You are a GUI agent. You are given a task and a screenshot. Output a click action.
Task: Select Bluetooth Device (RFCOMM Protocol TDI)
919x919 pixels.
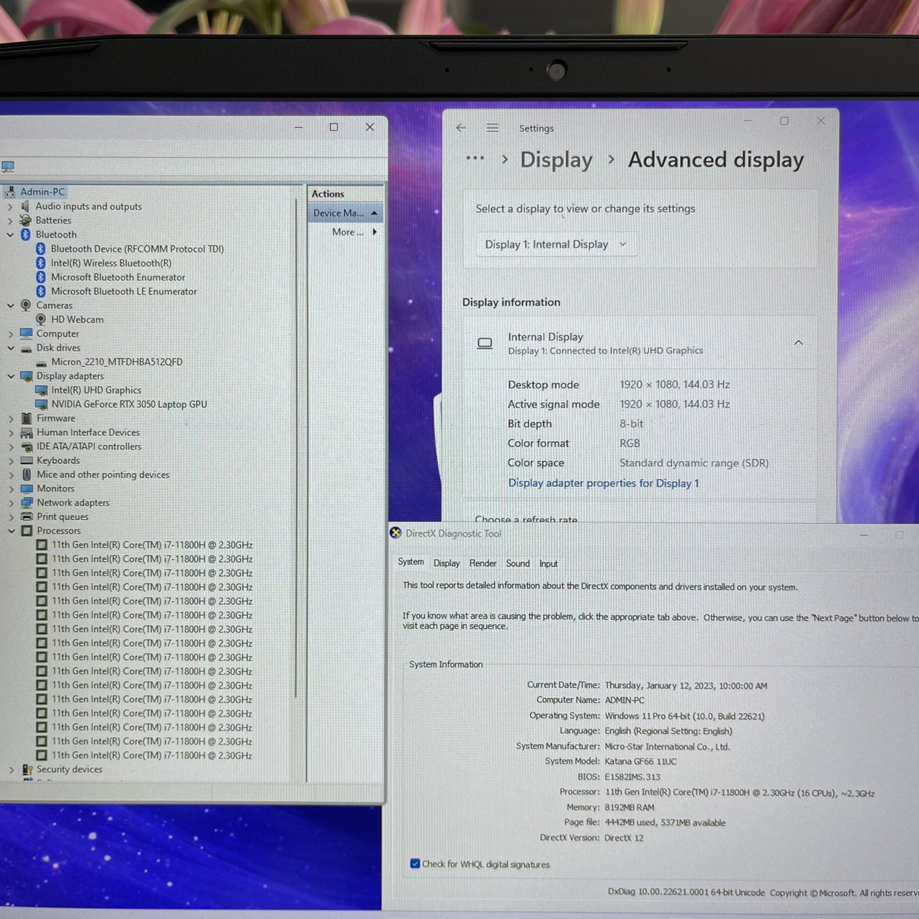[137, 249]
